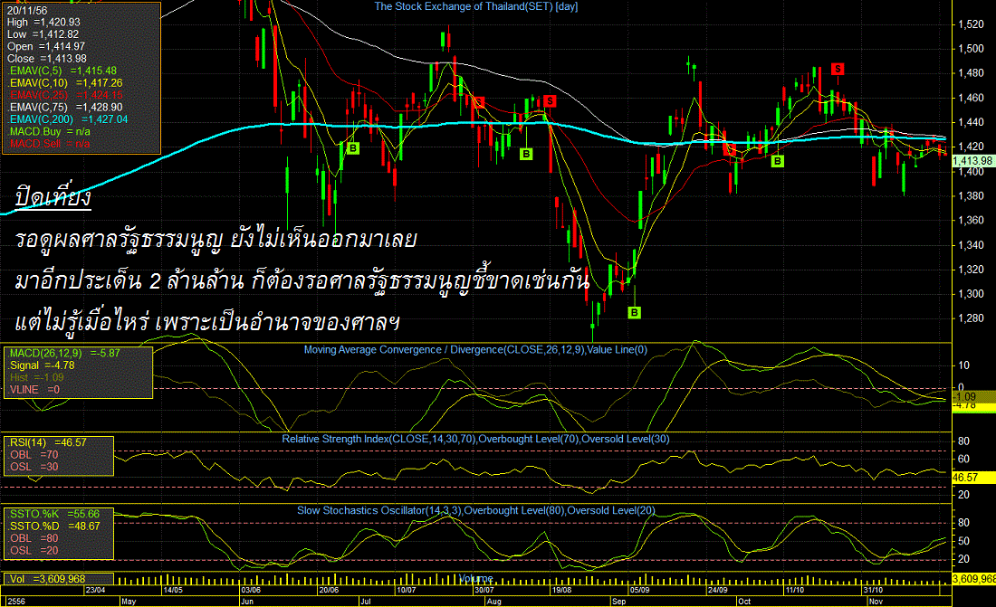Image resolution: width=996 pixels, height=607 pixels.
Task: Click the 'MACD(26,12,9) =-5.87' indicator label
Action: (65, 353)
